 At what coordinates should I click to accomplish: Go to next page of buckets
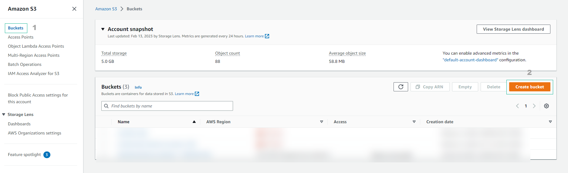coord(534,106)
